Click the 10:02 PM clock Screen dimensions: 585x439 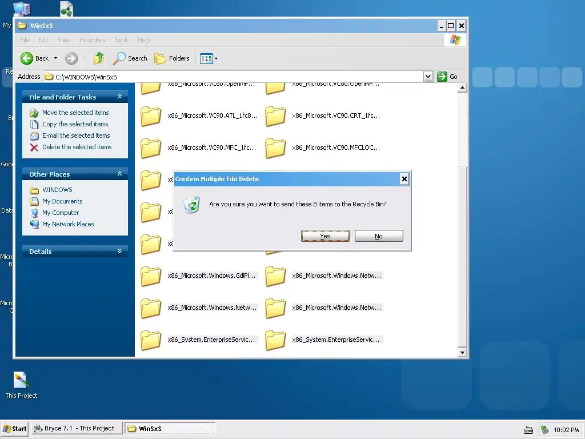tap(566, 430)
